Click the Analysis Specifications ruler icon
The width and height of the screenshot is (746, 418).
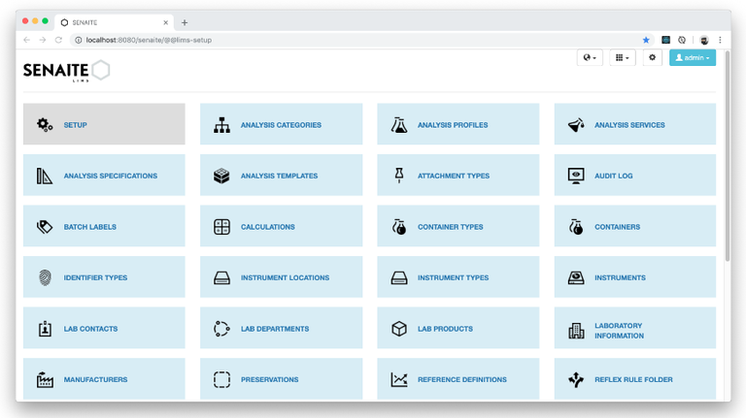45,176
